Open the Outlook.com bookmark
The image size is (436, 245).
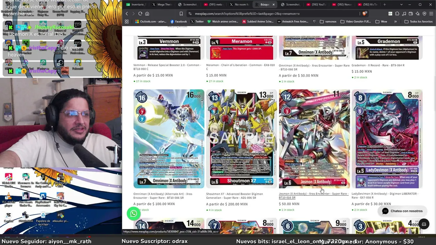pos(151,21)
